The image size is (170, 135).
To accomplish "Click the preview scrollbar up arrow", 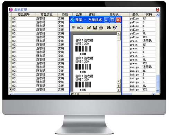I will click(118, 34).
